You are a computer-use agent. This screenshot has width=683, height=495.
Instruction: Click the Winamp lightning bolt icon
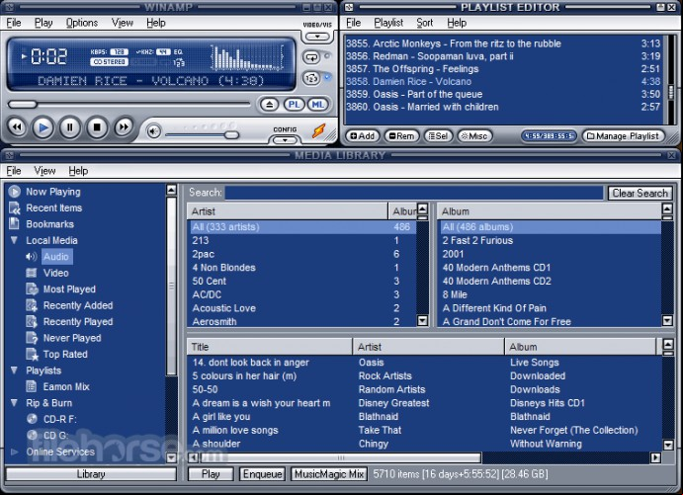click(x=319, y=130)
